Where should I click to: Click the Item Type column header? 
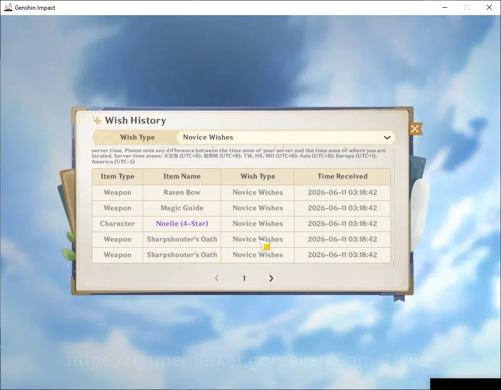[x=117, y=176]
